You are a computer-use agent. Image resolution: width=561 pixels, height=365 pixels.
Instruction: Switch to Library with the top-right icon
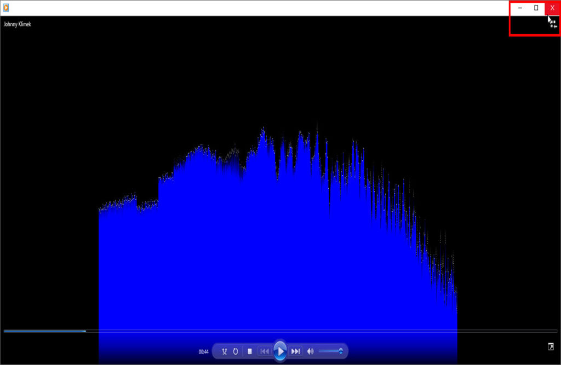pos(553,24)
